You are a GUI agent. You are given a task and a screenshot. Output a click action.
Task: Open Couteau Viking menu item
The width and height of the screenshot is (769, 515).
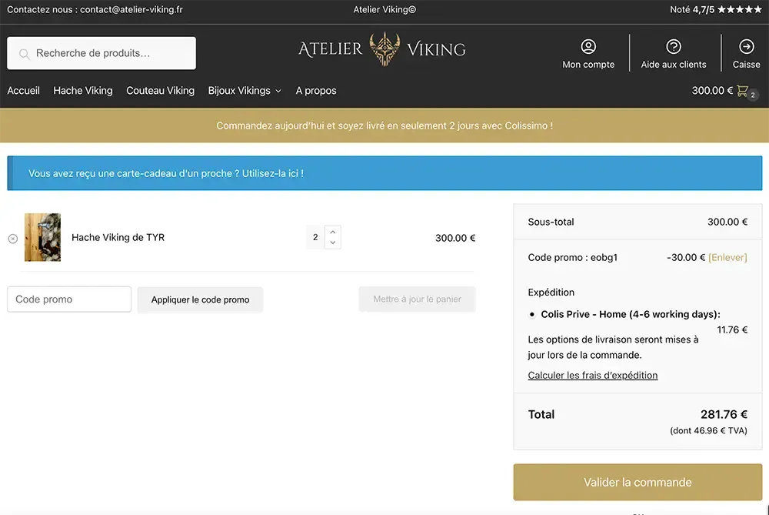pos(161,91)
